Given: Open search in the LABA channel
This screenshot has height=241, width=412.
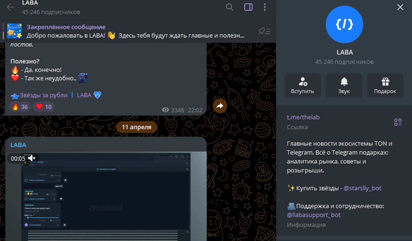Looking at the screenshot, I should [x=230, y=7].
